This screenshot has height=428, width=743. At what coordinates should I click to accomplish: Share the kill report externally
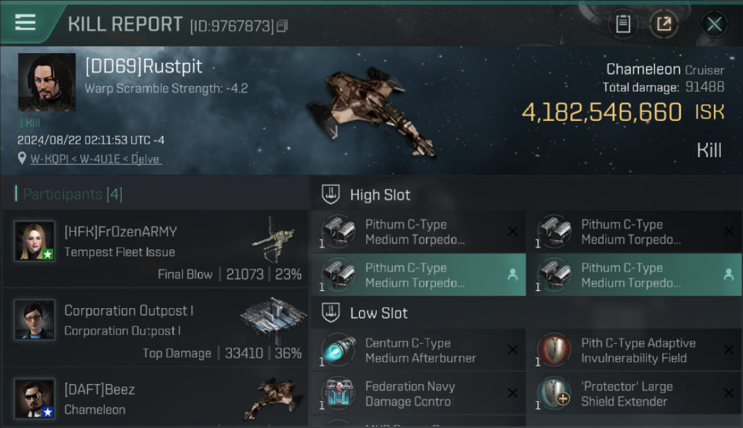[664, 24]
